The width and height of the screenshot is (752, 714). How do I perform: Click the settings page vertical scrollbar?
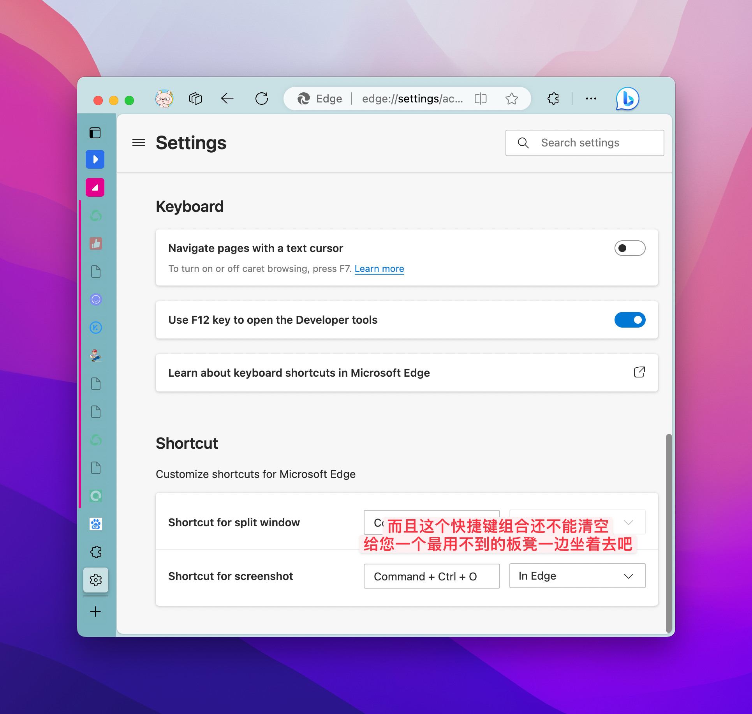(669, 532)
